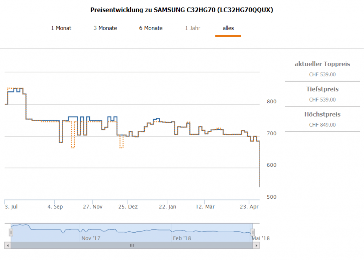Click the 800 y-axis price label
The width and height of the screenshot is (364, 260).
click(272, 102)
